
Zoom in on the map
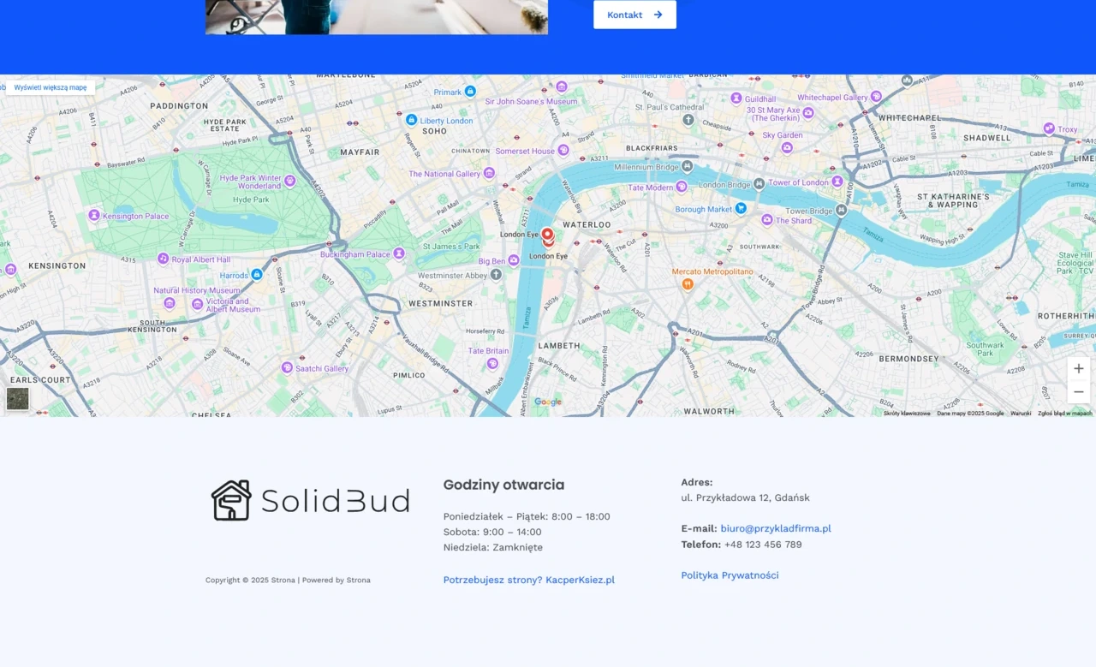click(1079, 369)
